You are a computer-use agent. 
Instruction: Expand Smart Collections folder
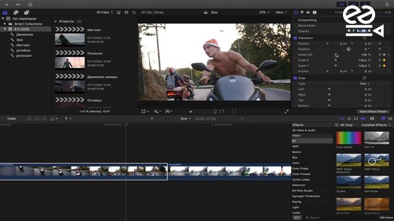(x=5, y=24)
